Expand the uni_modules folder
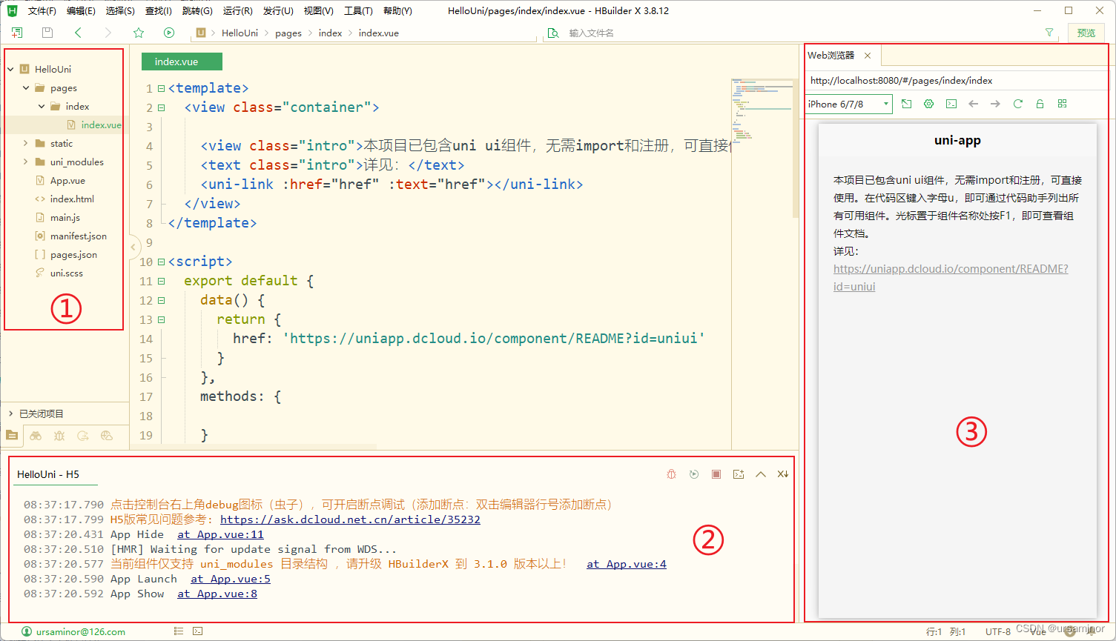 [x=26, y=162]
